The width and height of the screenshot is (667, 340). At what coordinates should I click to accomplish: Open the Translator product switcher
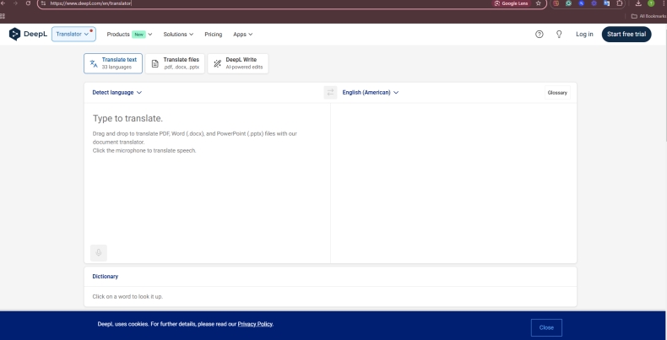tap(74, 34)
